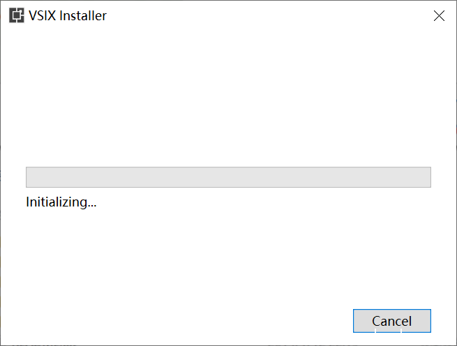457x346 pixels.
Task: Click the left end of progress bar
Action: (31, 177)
